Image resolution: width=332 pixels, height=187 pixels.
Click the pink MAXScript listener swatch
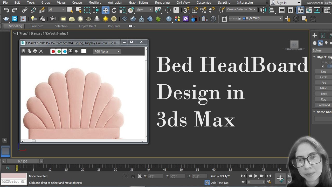14,176
